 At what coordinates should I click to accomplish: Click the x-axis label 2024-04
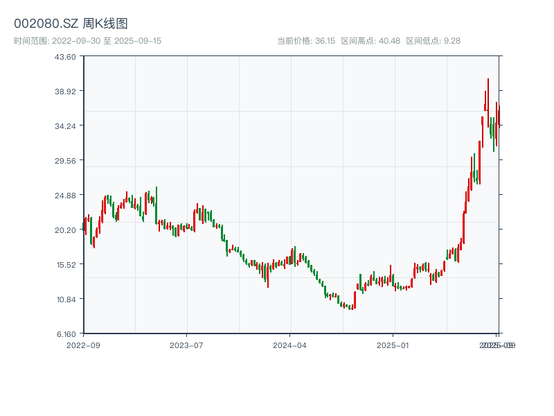(x=289, y=345)
